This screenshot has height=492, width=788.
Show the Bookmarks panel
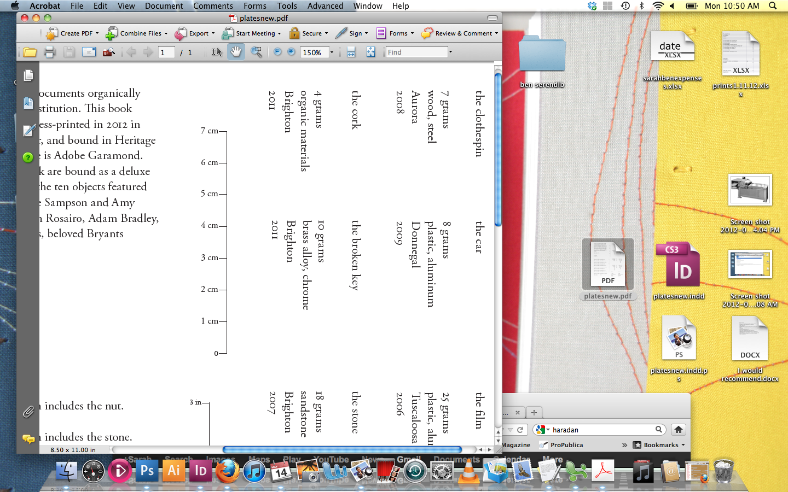28,103
